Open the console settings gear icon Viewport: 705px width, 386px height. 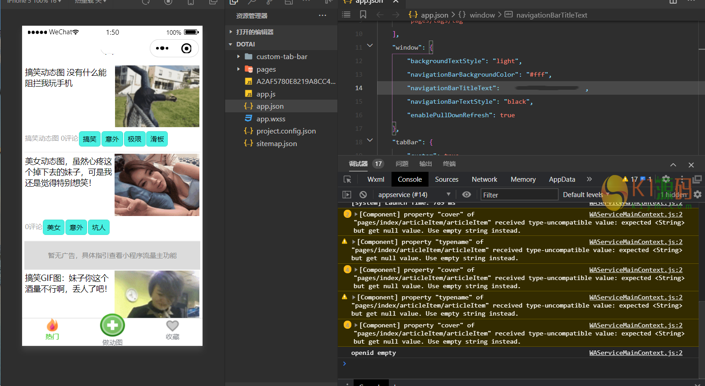(x=698, y=194)
